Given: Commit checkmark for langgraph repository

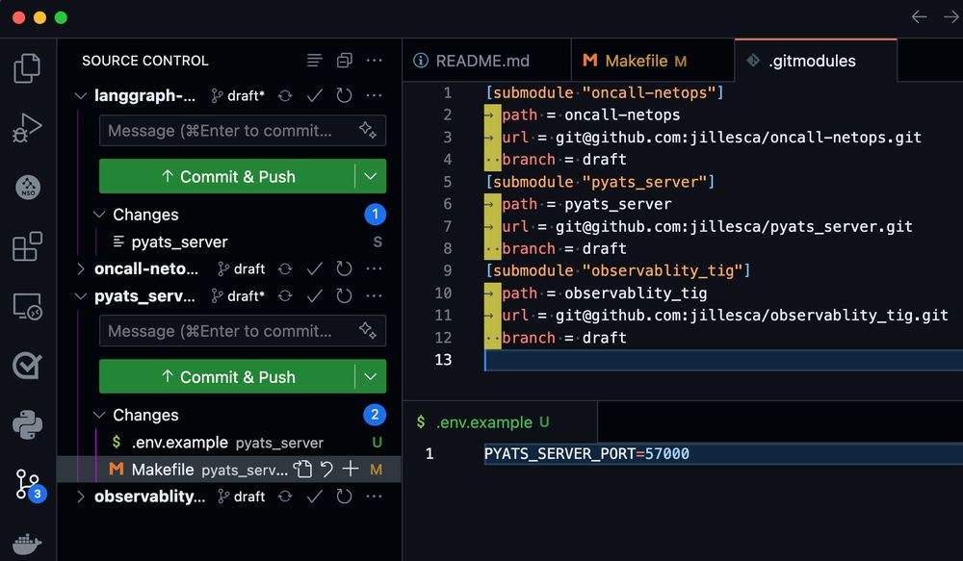Looking at the screenshot, I should [x=315, y=96].
